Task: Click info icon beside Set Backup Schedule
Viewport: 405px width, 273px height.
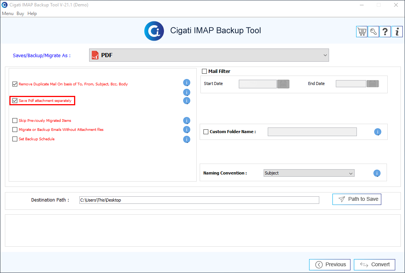Action: coord(187,140)
